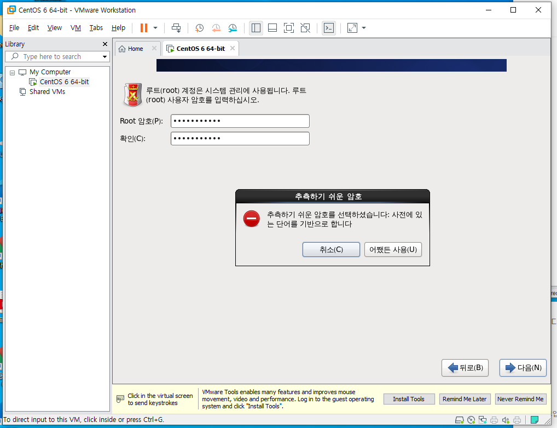Click Never Remind Me button
557x428 pixels.
[520, 399]
